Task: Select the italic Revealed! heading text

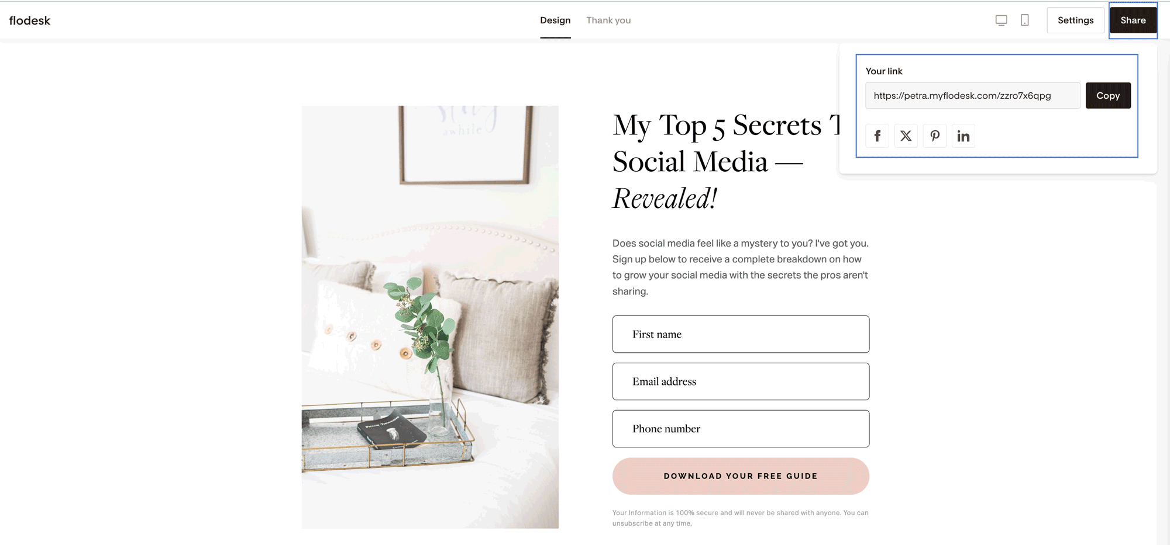Action: click(665, 199)
